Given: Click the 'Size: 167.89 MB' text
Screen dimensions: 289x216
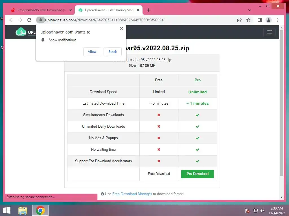Looking at the screenshot, I should [142, 66].
